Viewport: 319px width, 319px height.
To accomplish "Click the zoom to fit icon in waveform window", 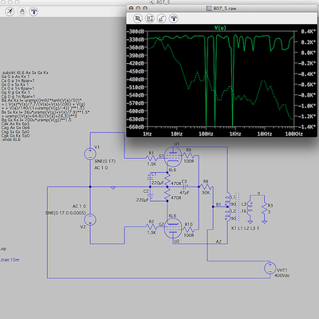I will pos(150,18).
